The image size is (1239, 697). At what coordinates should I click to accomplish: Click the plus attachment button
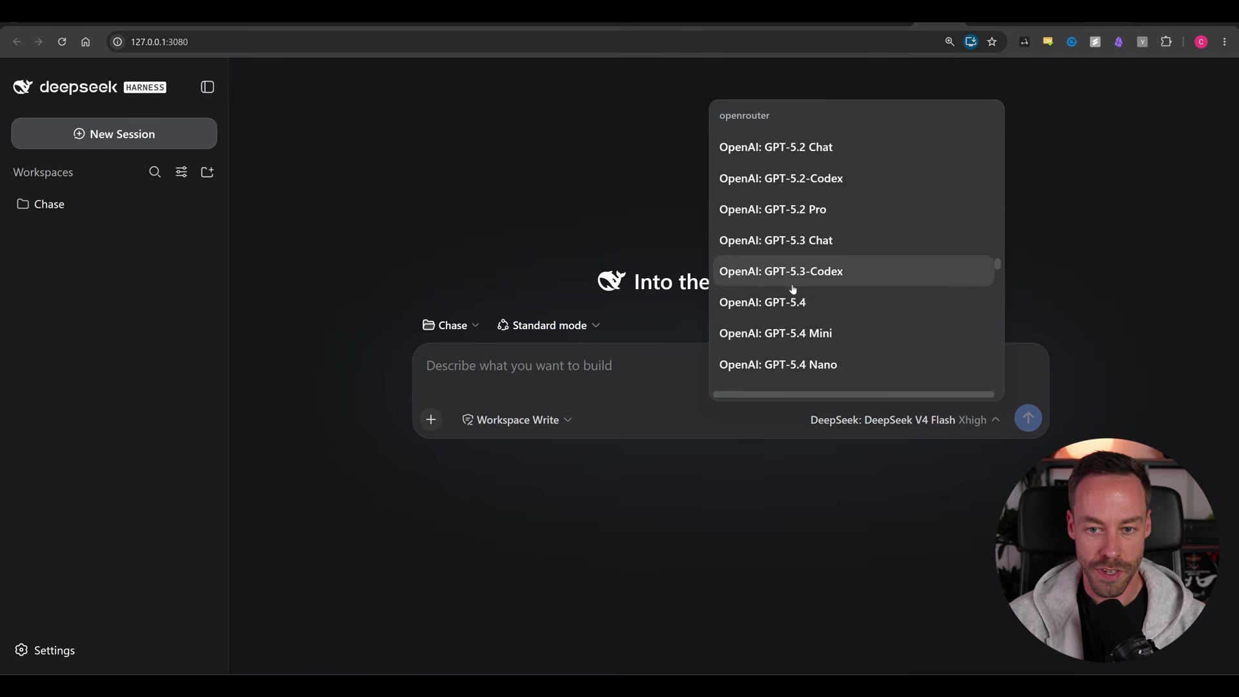pyautogui.click(x=431, y=420)
